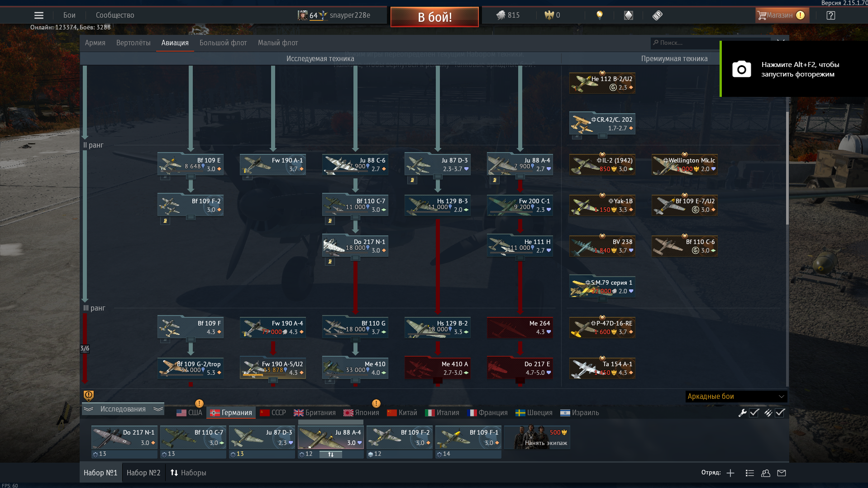Open player profile snayper228e
This screenshot has height=488, width=868.
click(334, 15)
